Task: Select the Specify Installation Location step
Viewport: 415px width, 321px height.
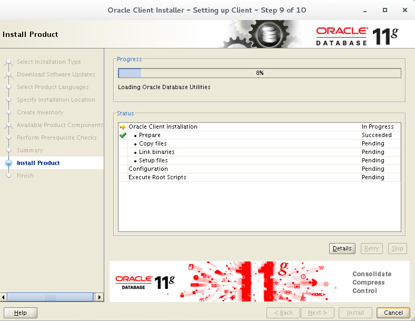Action: click(56, 100)
